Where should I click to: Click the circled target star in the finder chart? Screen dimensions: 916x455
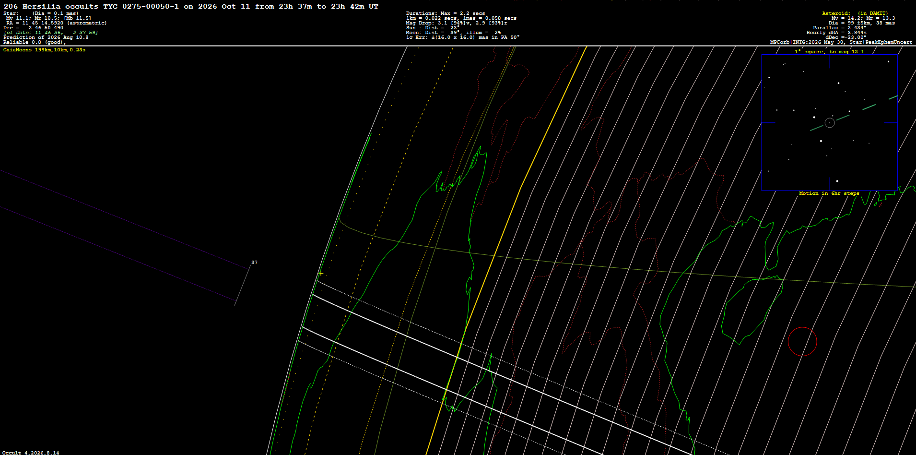point(830,123)
